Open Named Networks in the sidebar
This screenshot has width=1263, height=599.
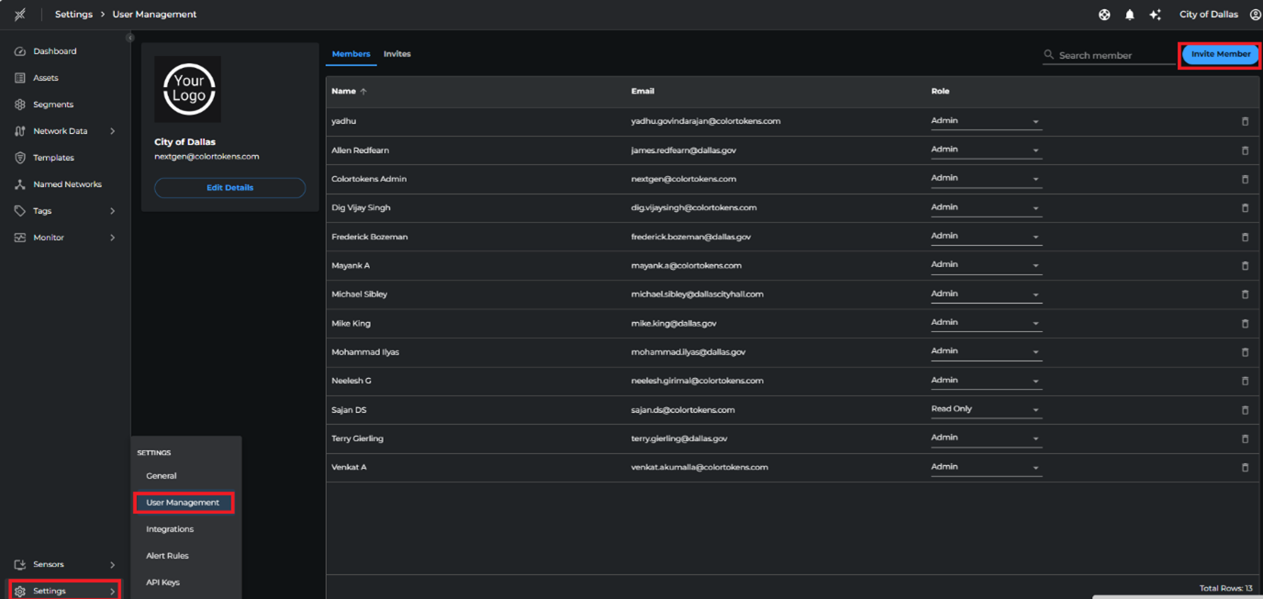point(67,184)
